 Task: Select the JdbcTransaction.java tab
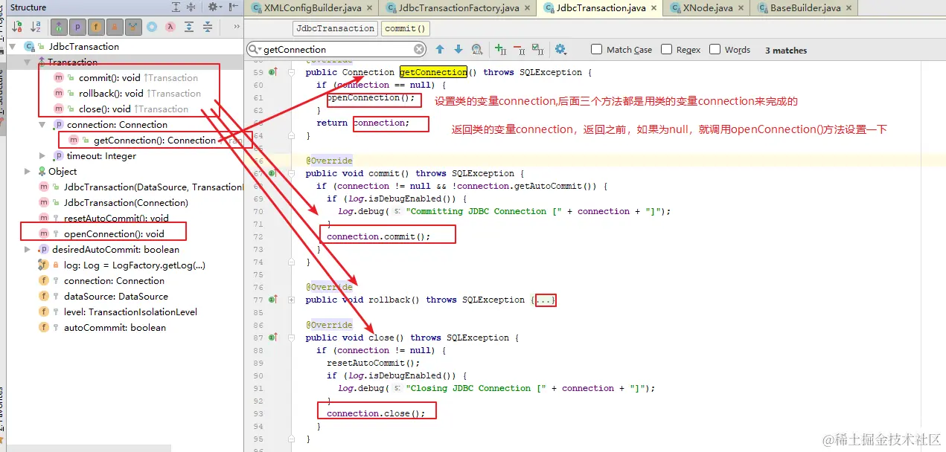[600, 8]
